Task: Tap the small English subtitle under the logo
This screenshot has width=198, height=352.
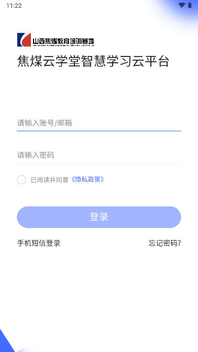Action: coord(63,46)
